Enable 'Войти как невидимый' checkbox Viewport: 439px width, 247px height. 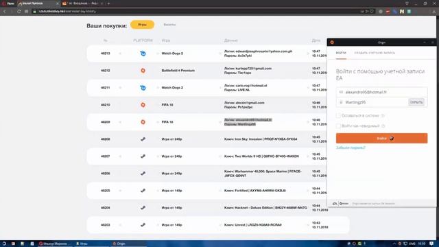click(338, 126)
